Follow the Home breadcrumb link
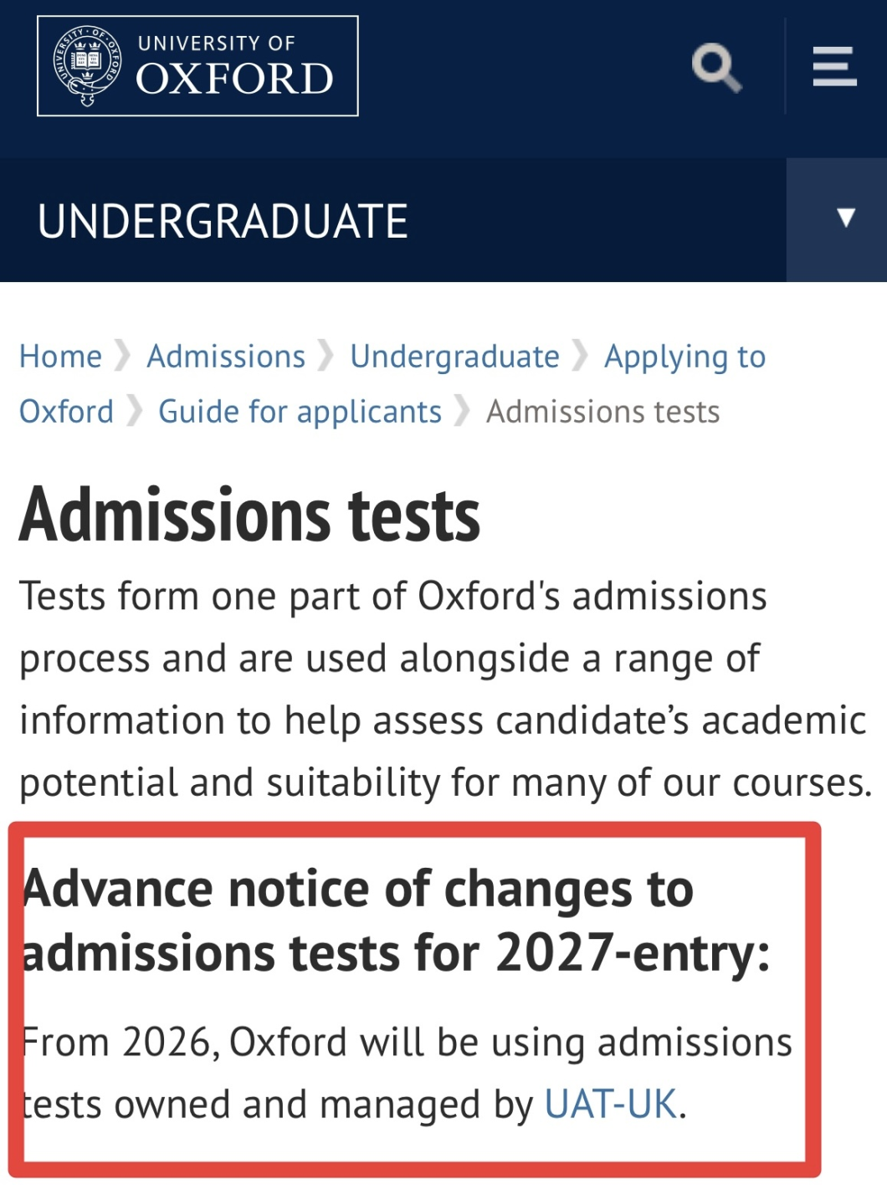Image resolution: width=887 pixels, height=1185 pixels. (60, 356)
